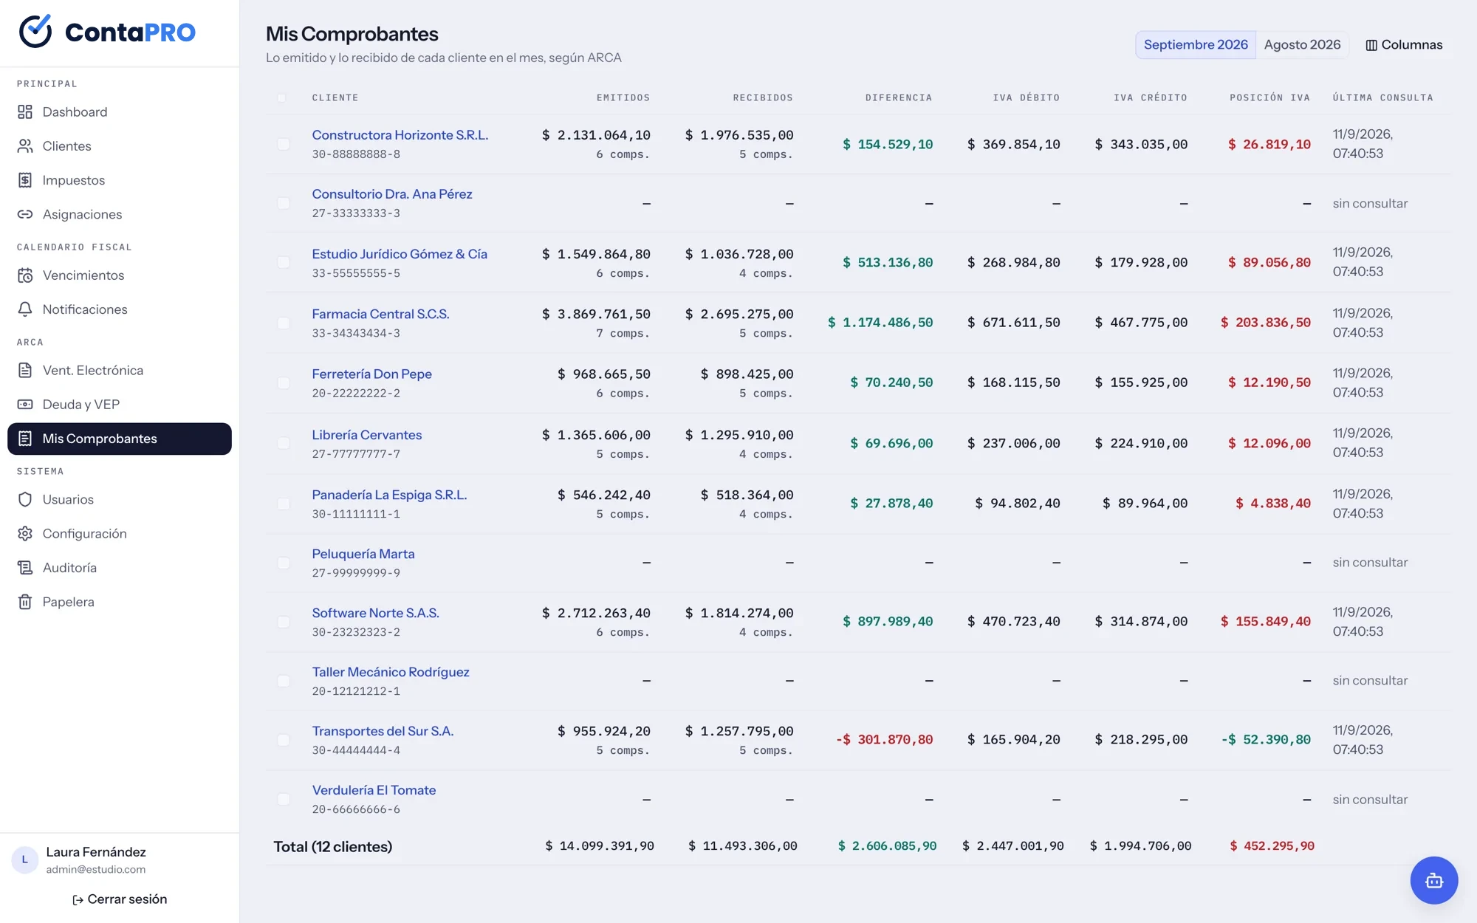Click the Deuda y VEP banknote icon

25,405
